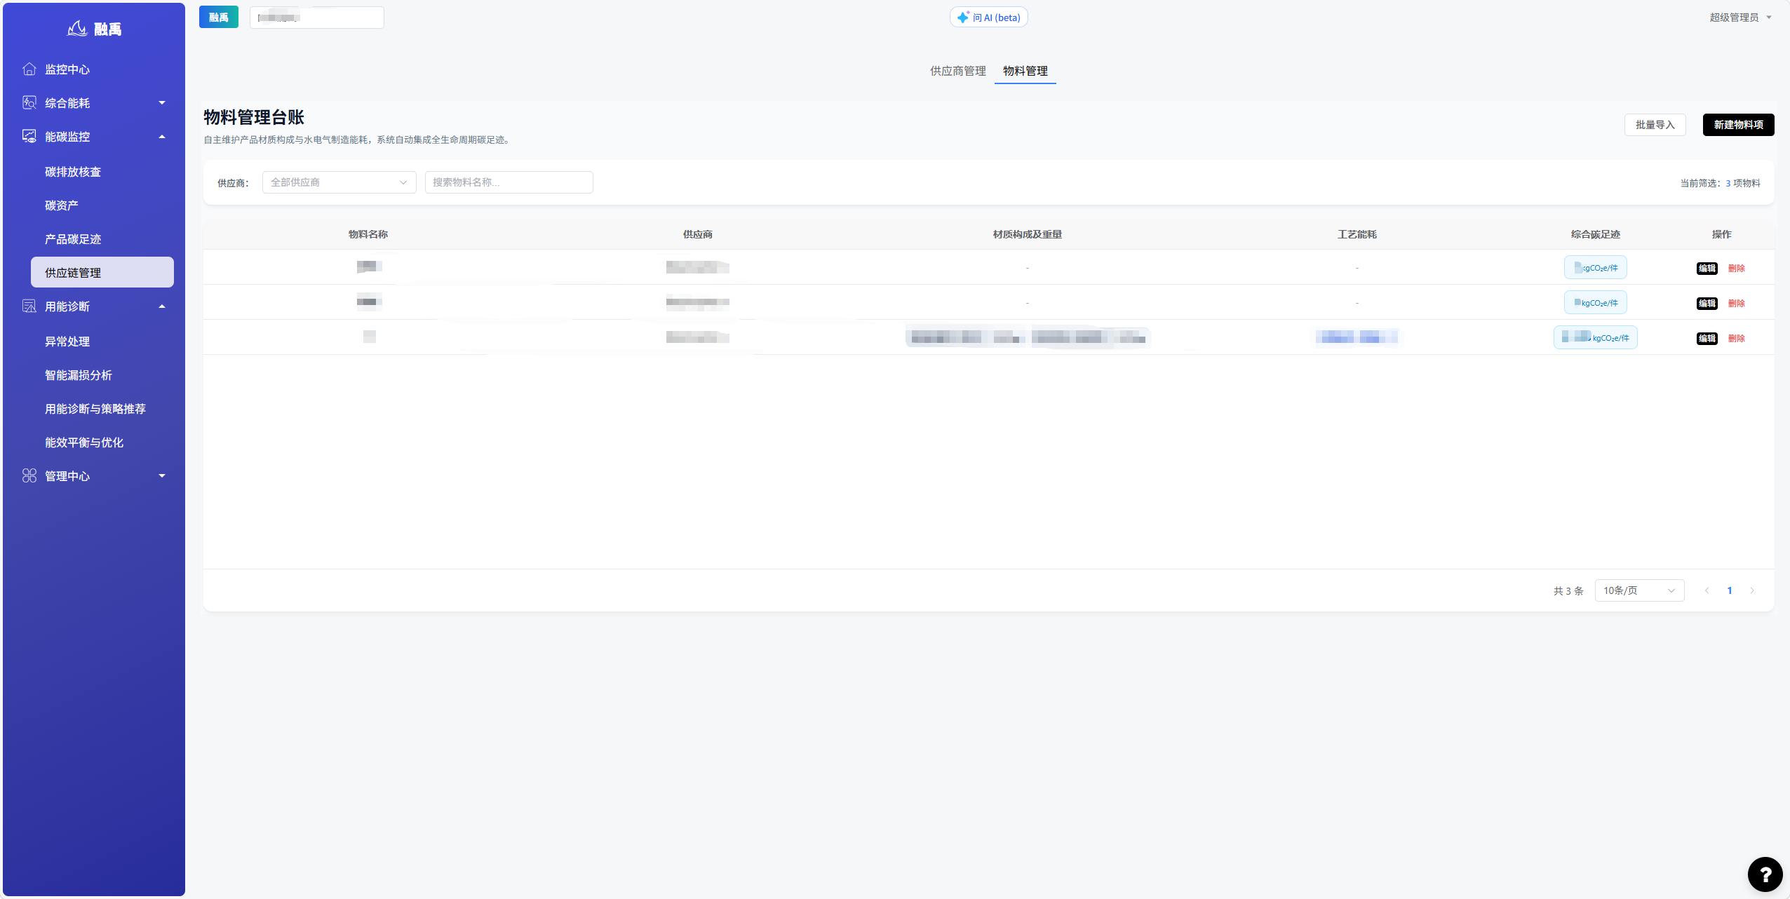Viewport: 1790px width, 899px height.
Task: Click 删除 in the second material row
Action: 1737,303
